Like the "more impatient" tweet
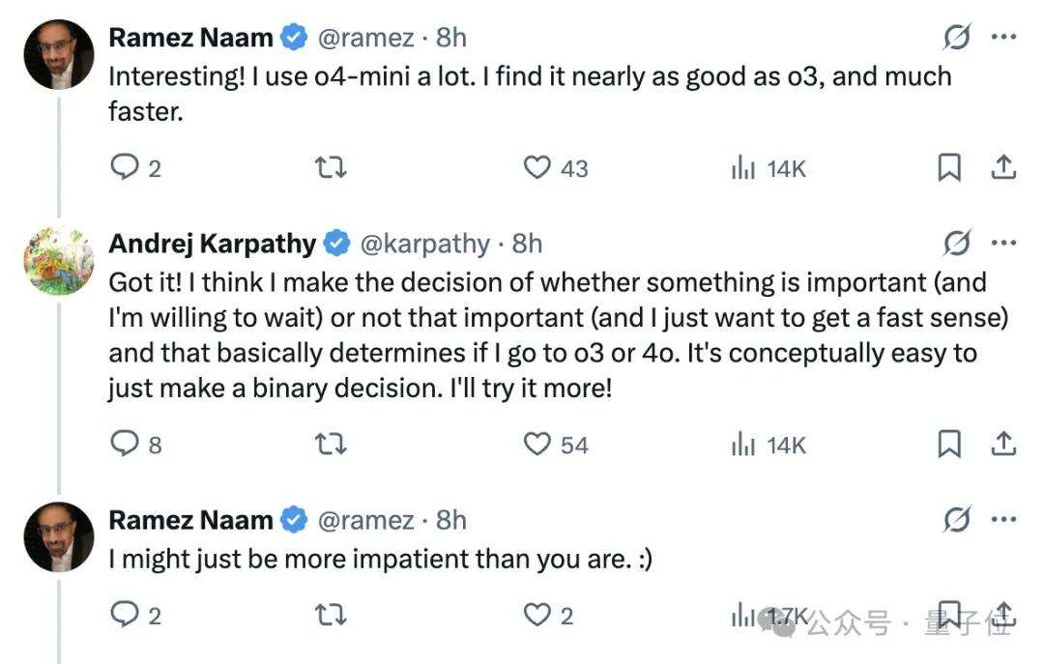Screen dimensions: 1044x664 (x=536, y=615)
